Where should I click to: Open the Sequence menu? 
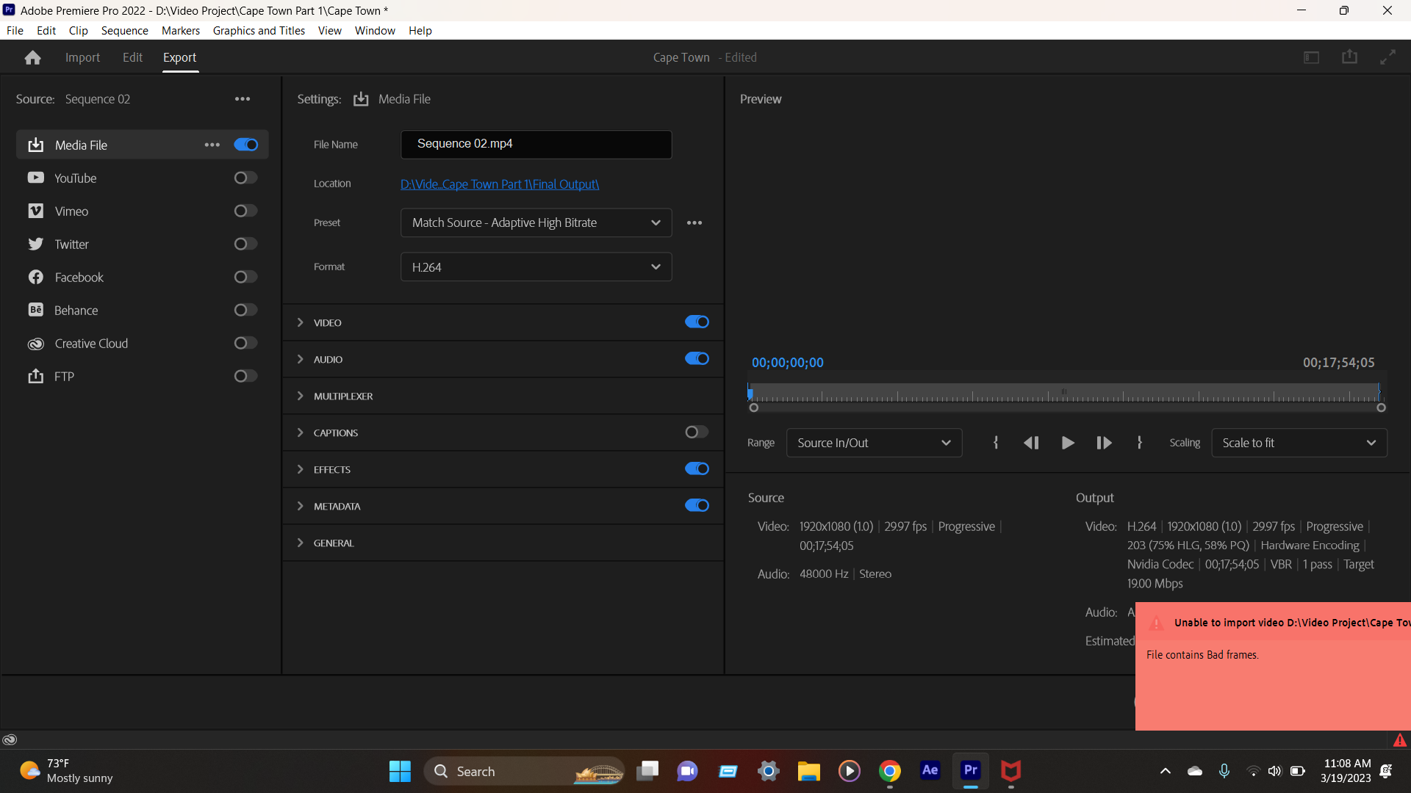(124, 30)
